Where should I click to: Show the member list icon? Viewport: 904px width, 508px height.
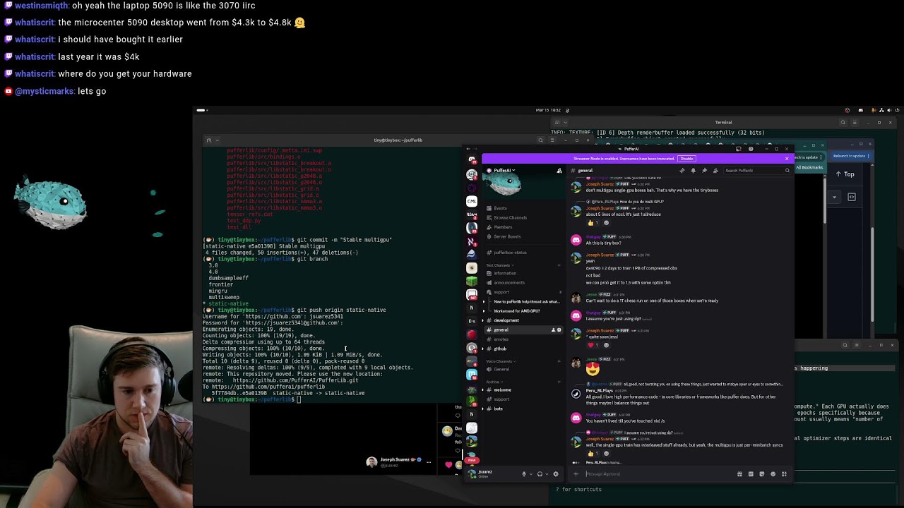coord(715,171)
